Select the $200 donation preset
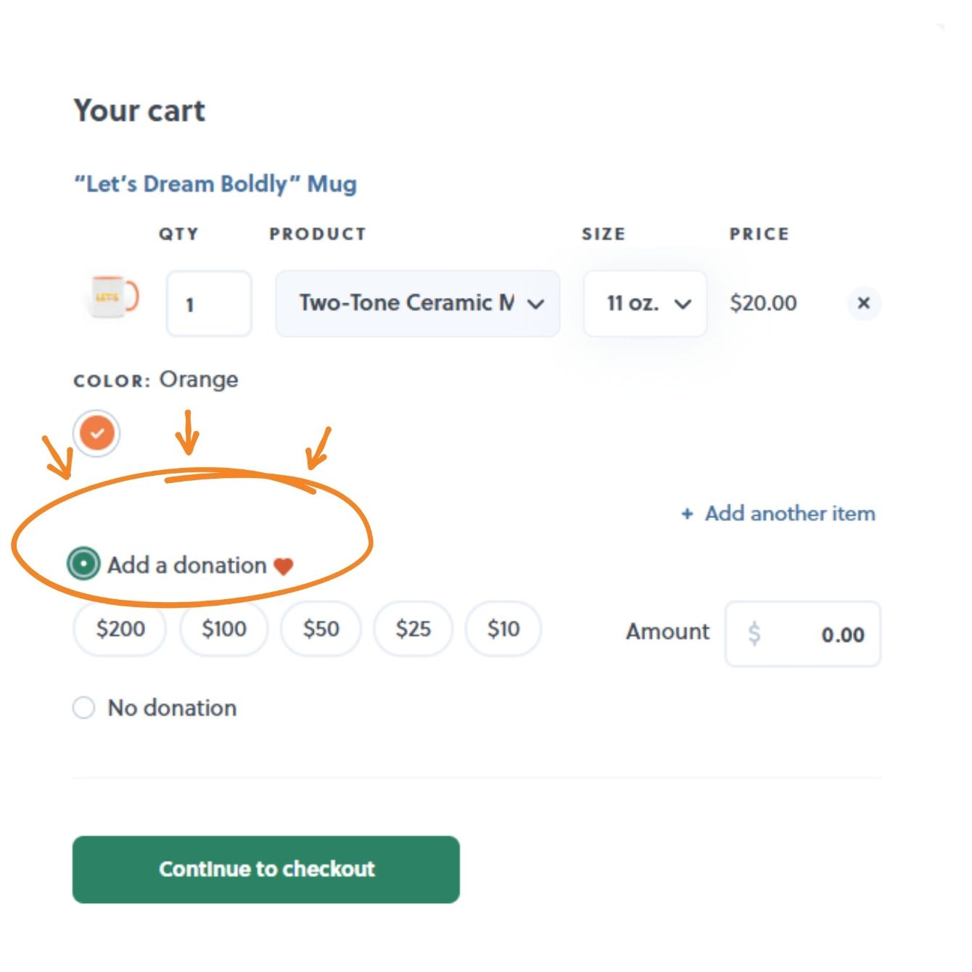The height and width of the screenshot is (972, 972). 120,629
